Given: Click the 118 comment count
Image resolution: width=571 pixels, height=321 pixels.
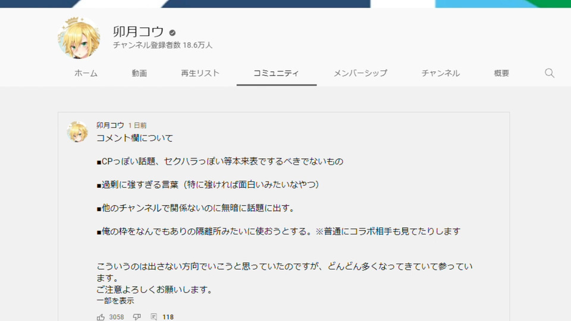Looking at the screenshot, I should pos(168,317).
